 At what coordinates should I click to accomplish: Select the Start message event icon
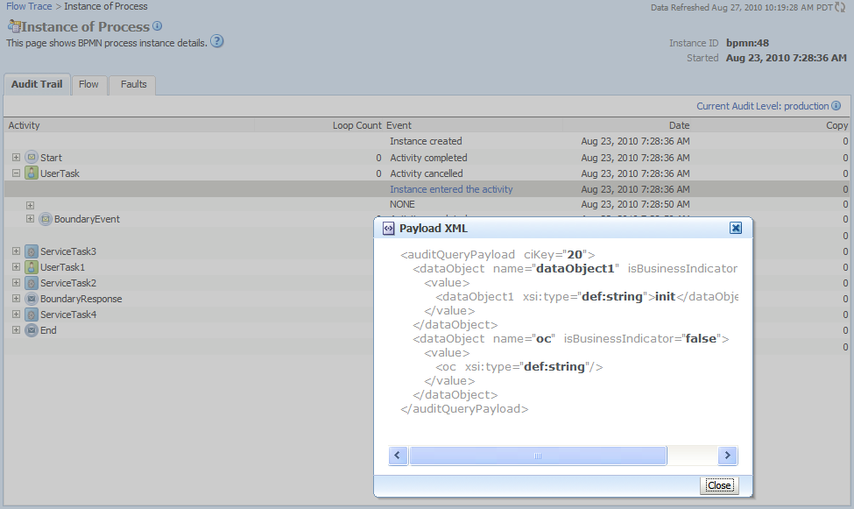click(33, 158)
